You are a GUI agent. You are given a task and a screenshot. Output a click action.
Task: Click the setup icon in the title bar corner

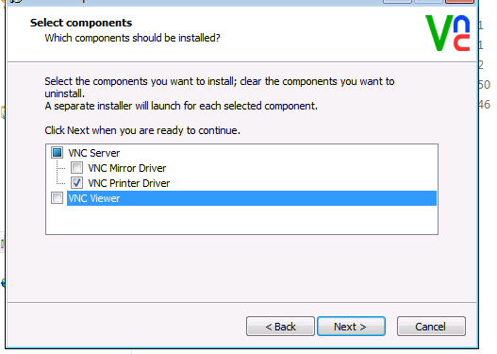16,1
